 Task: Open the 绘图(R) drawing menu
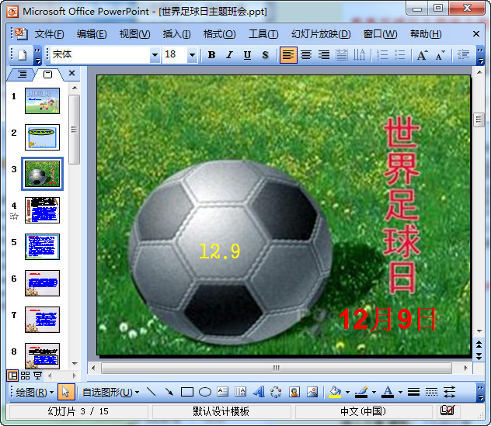(34, 392)
